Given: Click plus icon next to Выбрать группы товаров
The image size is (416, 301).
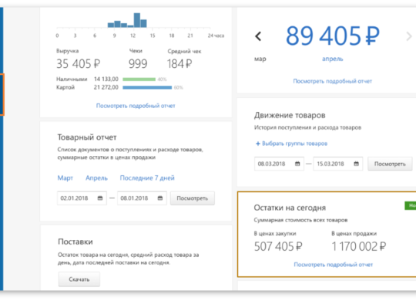Looking at the screenshot, I should tap(257, 144).
